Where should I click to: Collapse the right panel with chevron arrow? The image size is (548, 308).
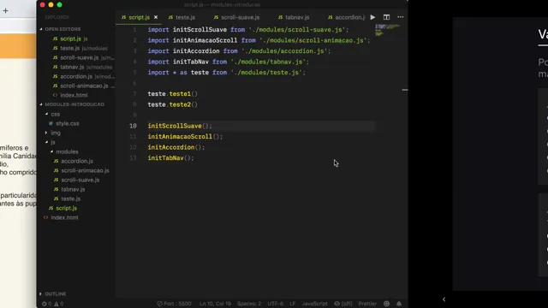click(444, 299)
